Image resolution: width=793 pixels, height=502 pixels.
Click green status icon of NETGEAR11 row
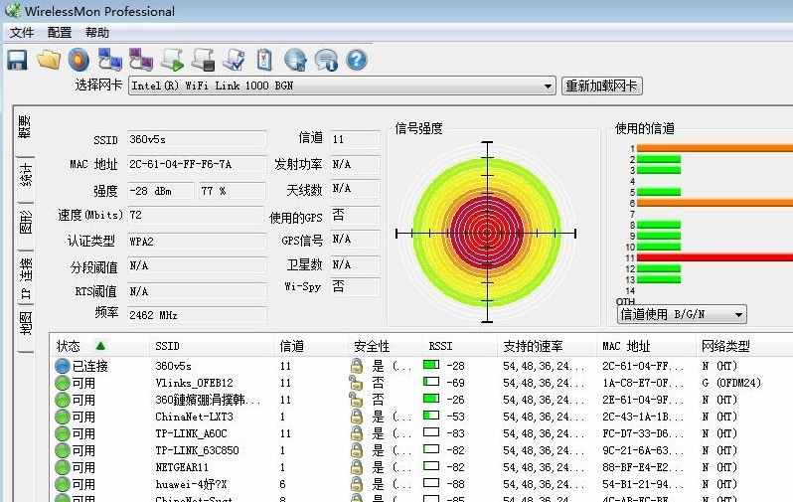63,467
